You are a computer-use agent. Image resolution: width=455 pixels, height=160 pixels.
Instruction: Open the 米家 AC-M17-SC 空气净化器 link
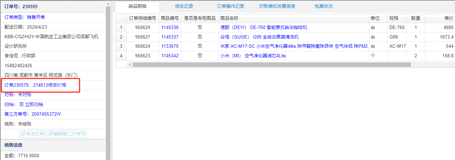(294, 46)
